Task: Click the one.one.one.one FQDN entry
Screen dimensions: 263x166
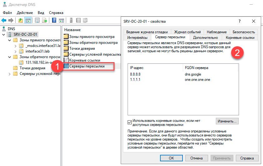Action: pos(197,80)
